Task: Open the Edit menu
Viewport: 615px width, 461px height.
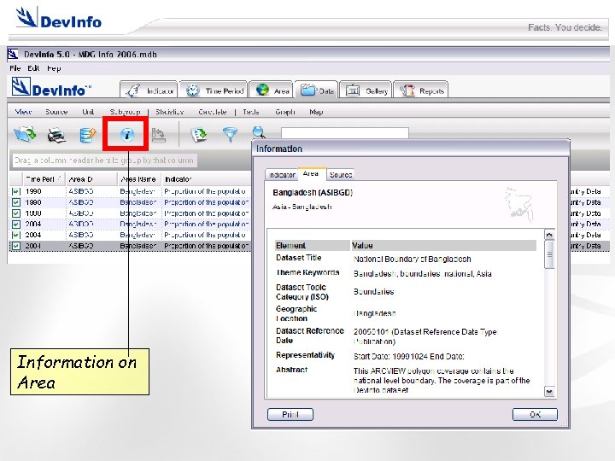Action: [33, 68]
